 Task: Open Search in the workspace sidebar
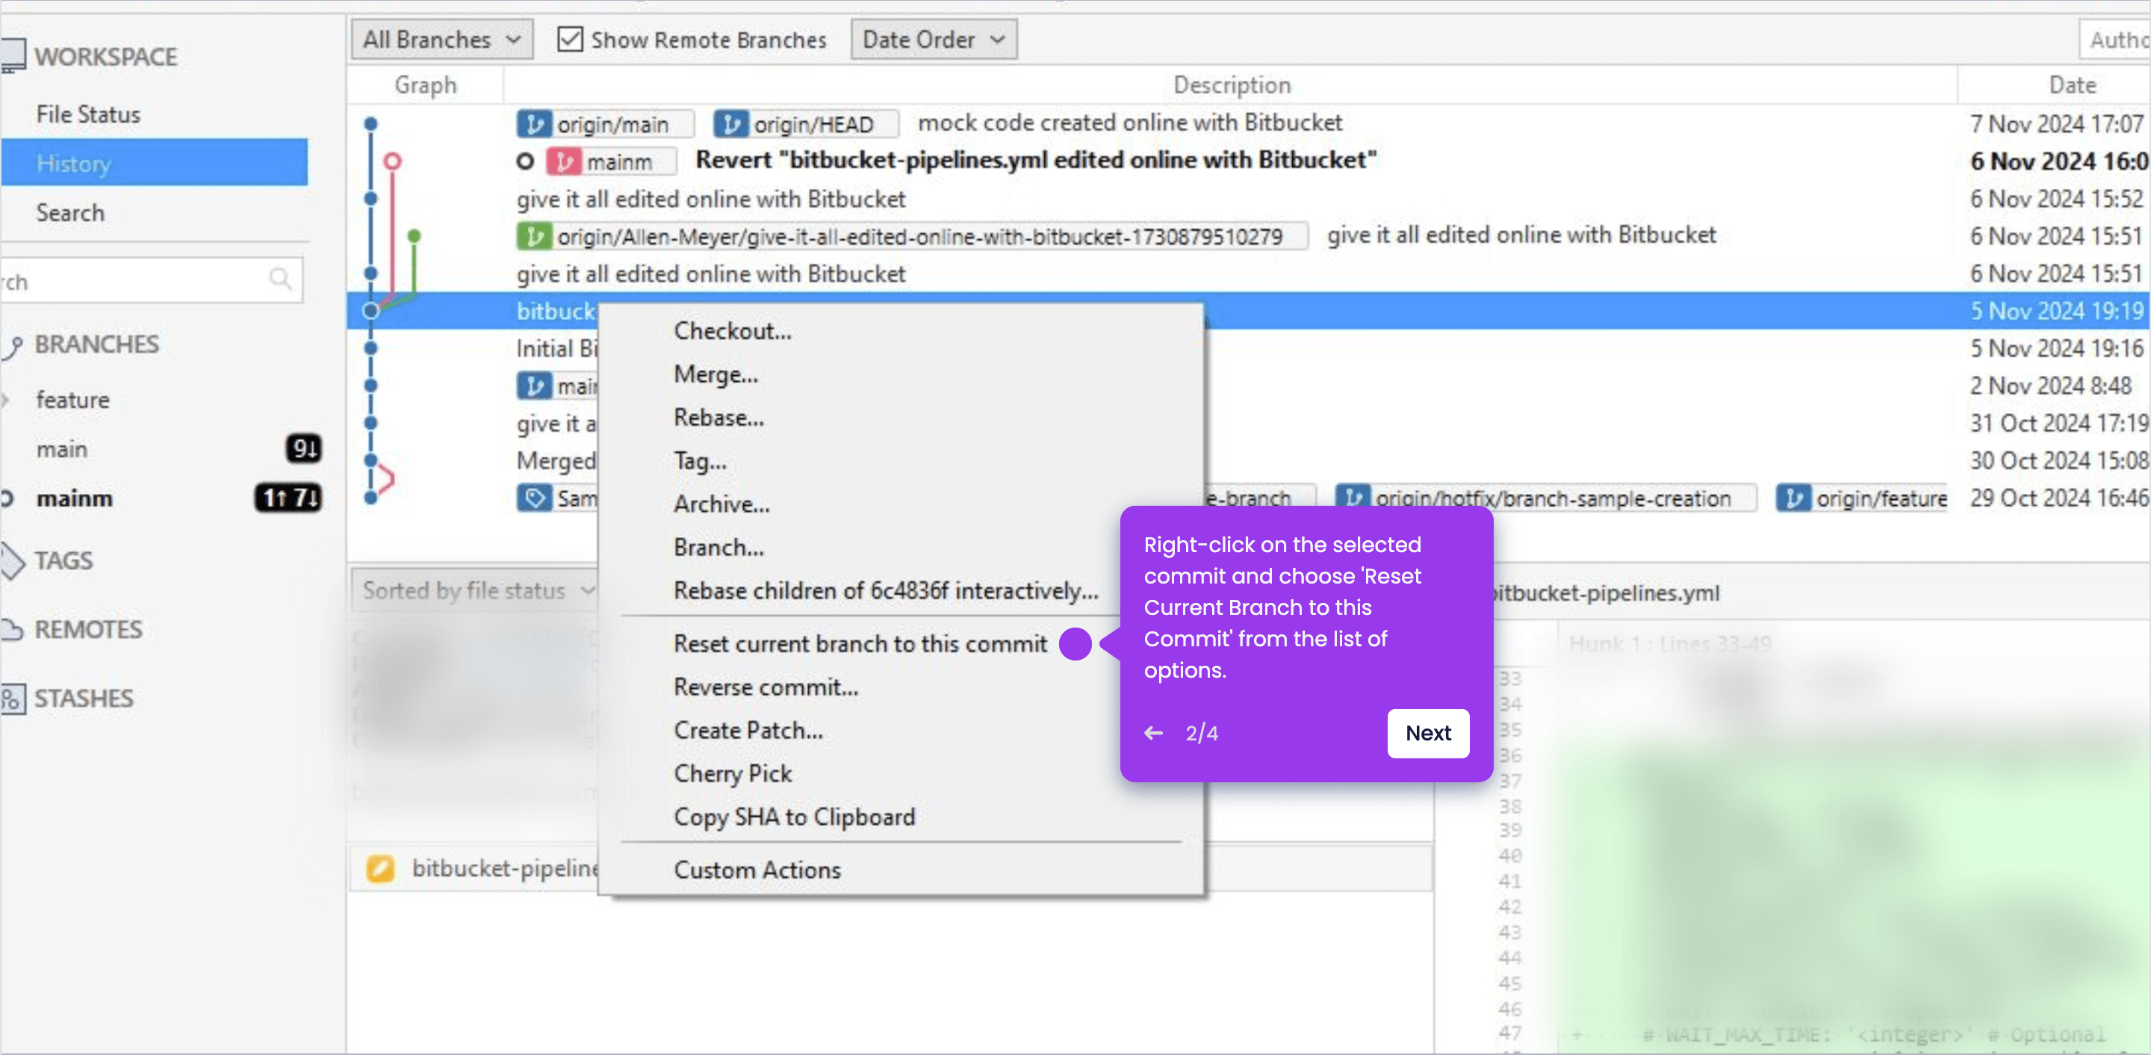point(70,213)
